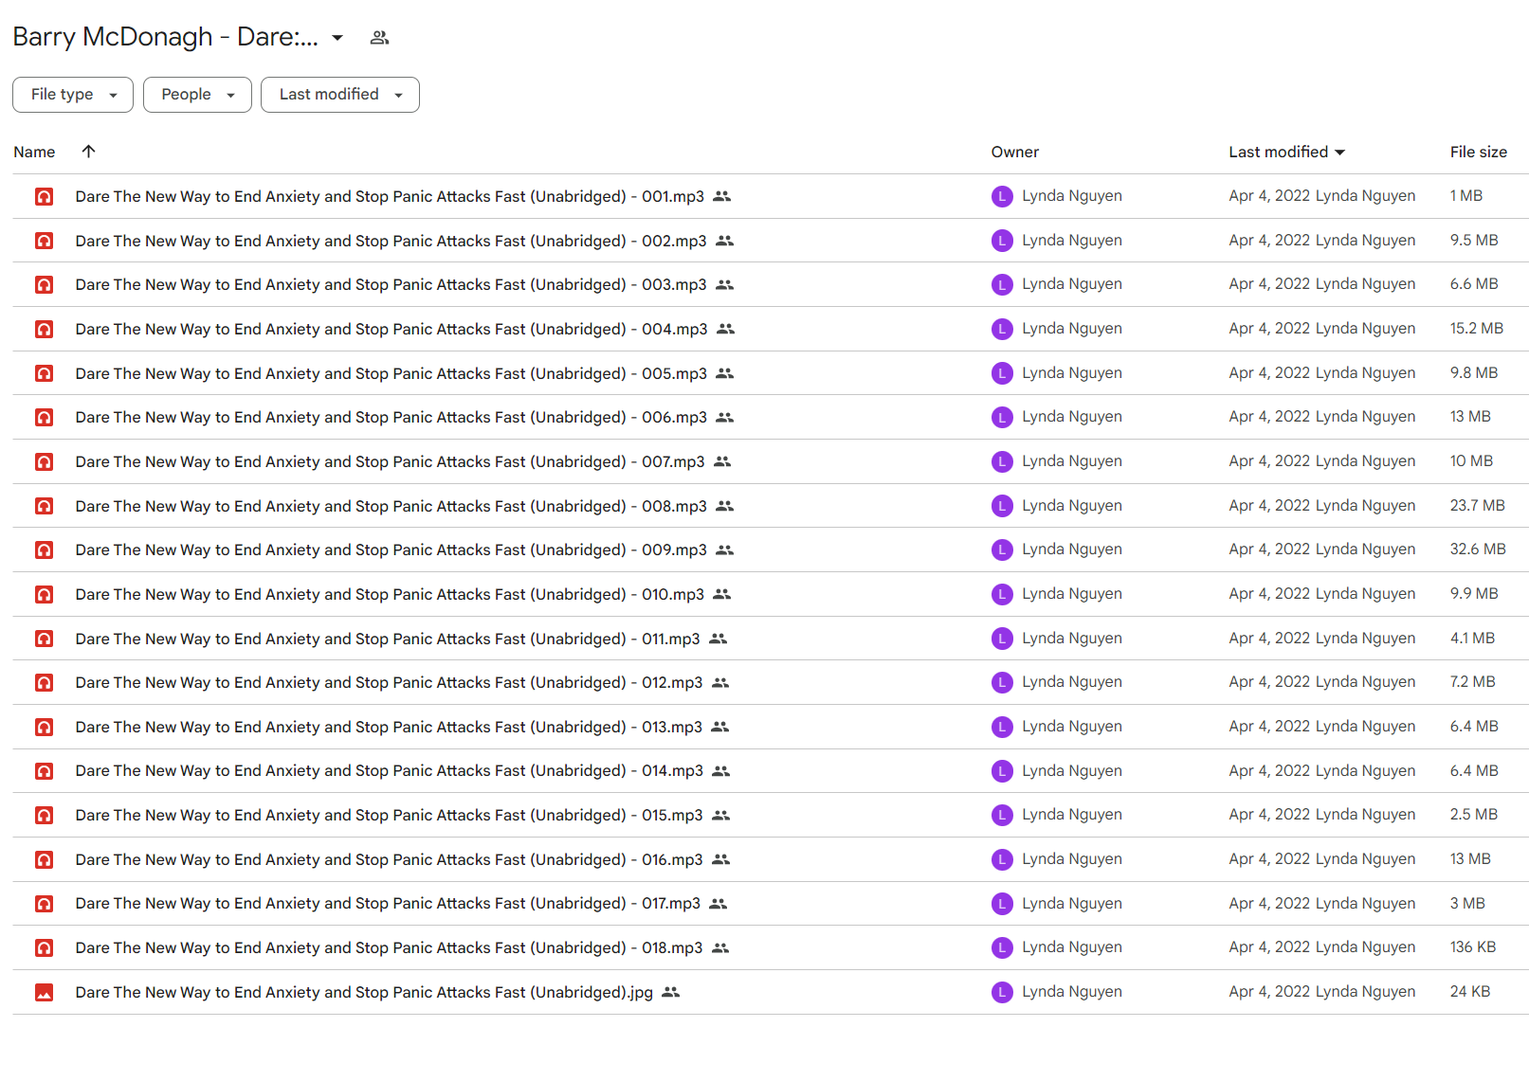
Task: Open the file ending in 011.mp3
Action: [388, 639]
